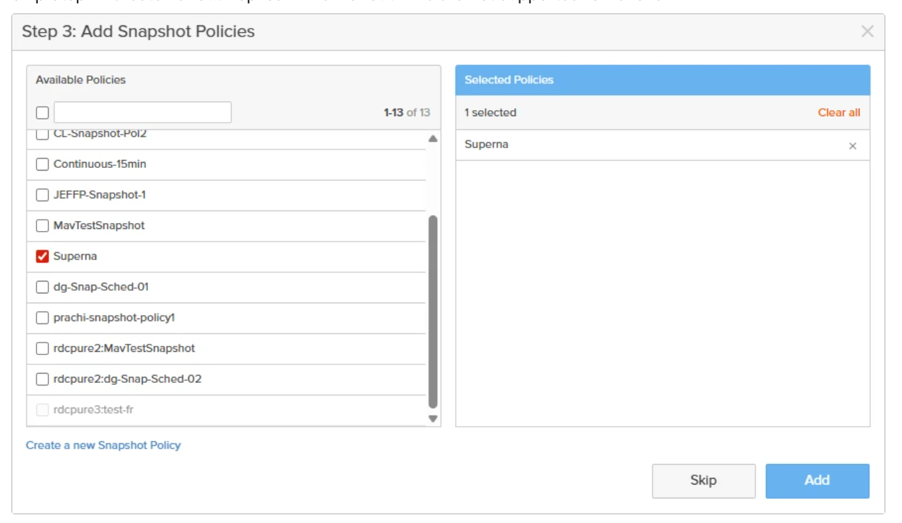
Task: Open Create a new Snapshot Policy link
Action: [x=103, y=445]
